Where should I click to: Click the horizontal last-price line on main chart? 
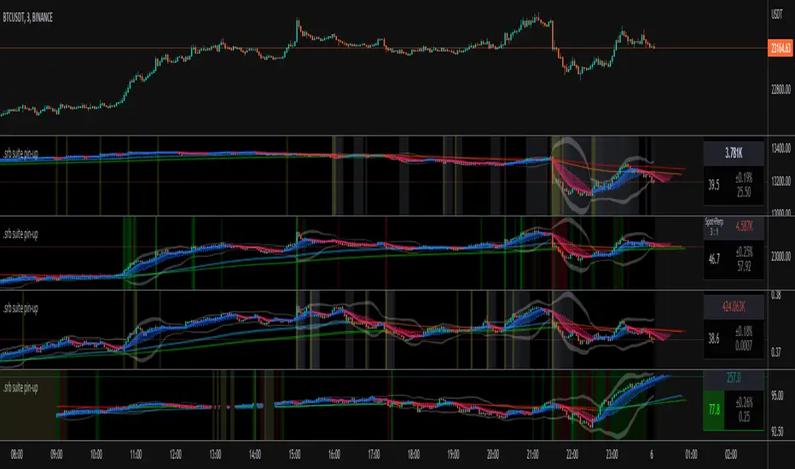point(384,48)
